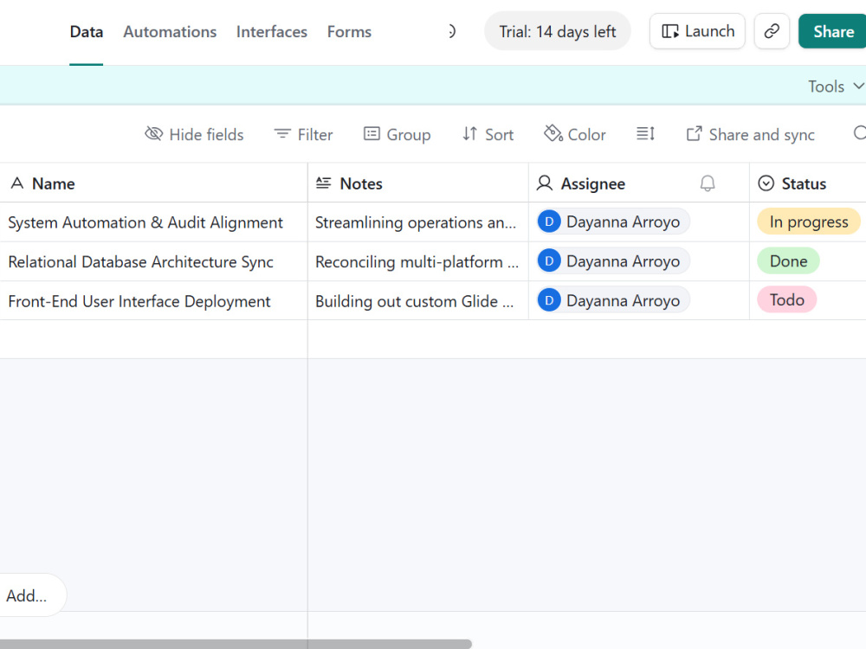Open the Data tab

[86, 32]
